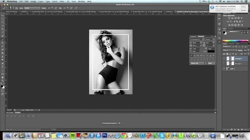Select the Blur tool
Viewport: 250px width, 140px height.
pos(3,56)
